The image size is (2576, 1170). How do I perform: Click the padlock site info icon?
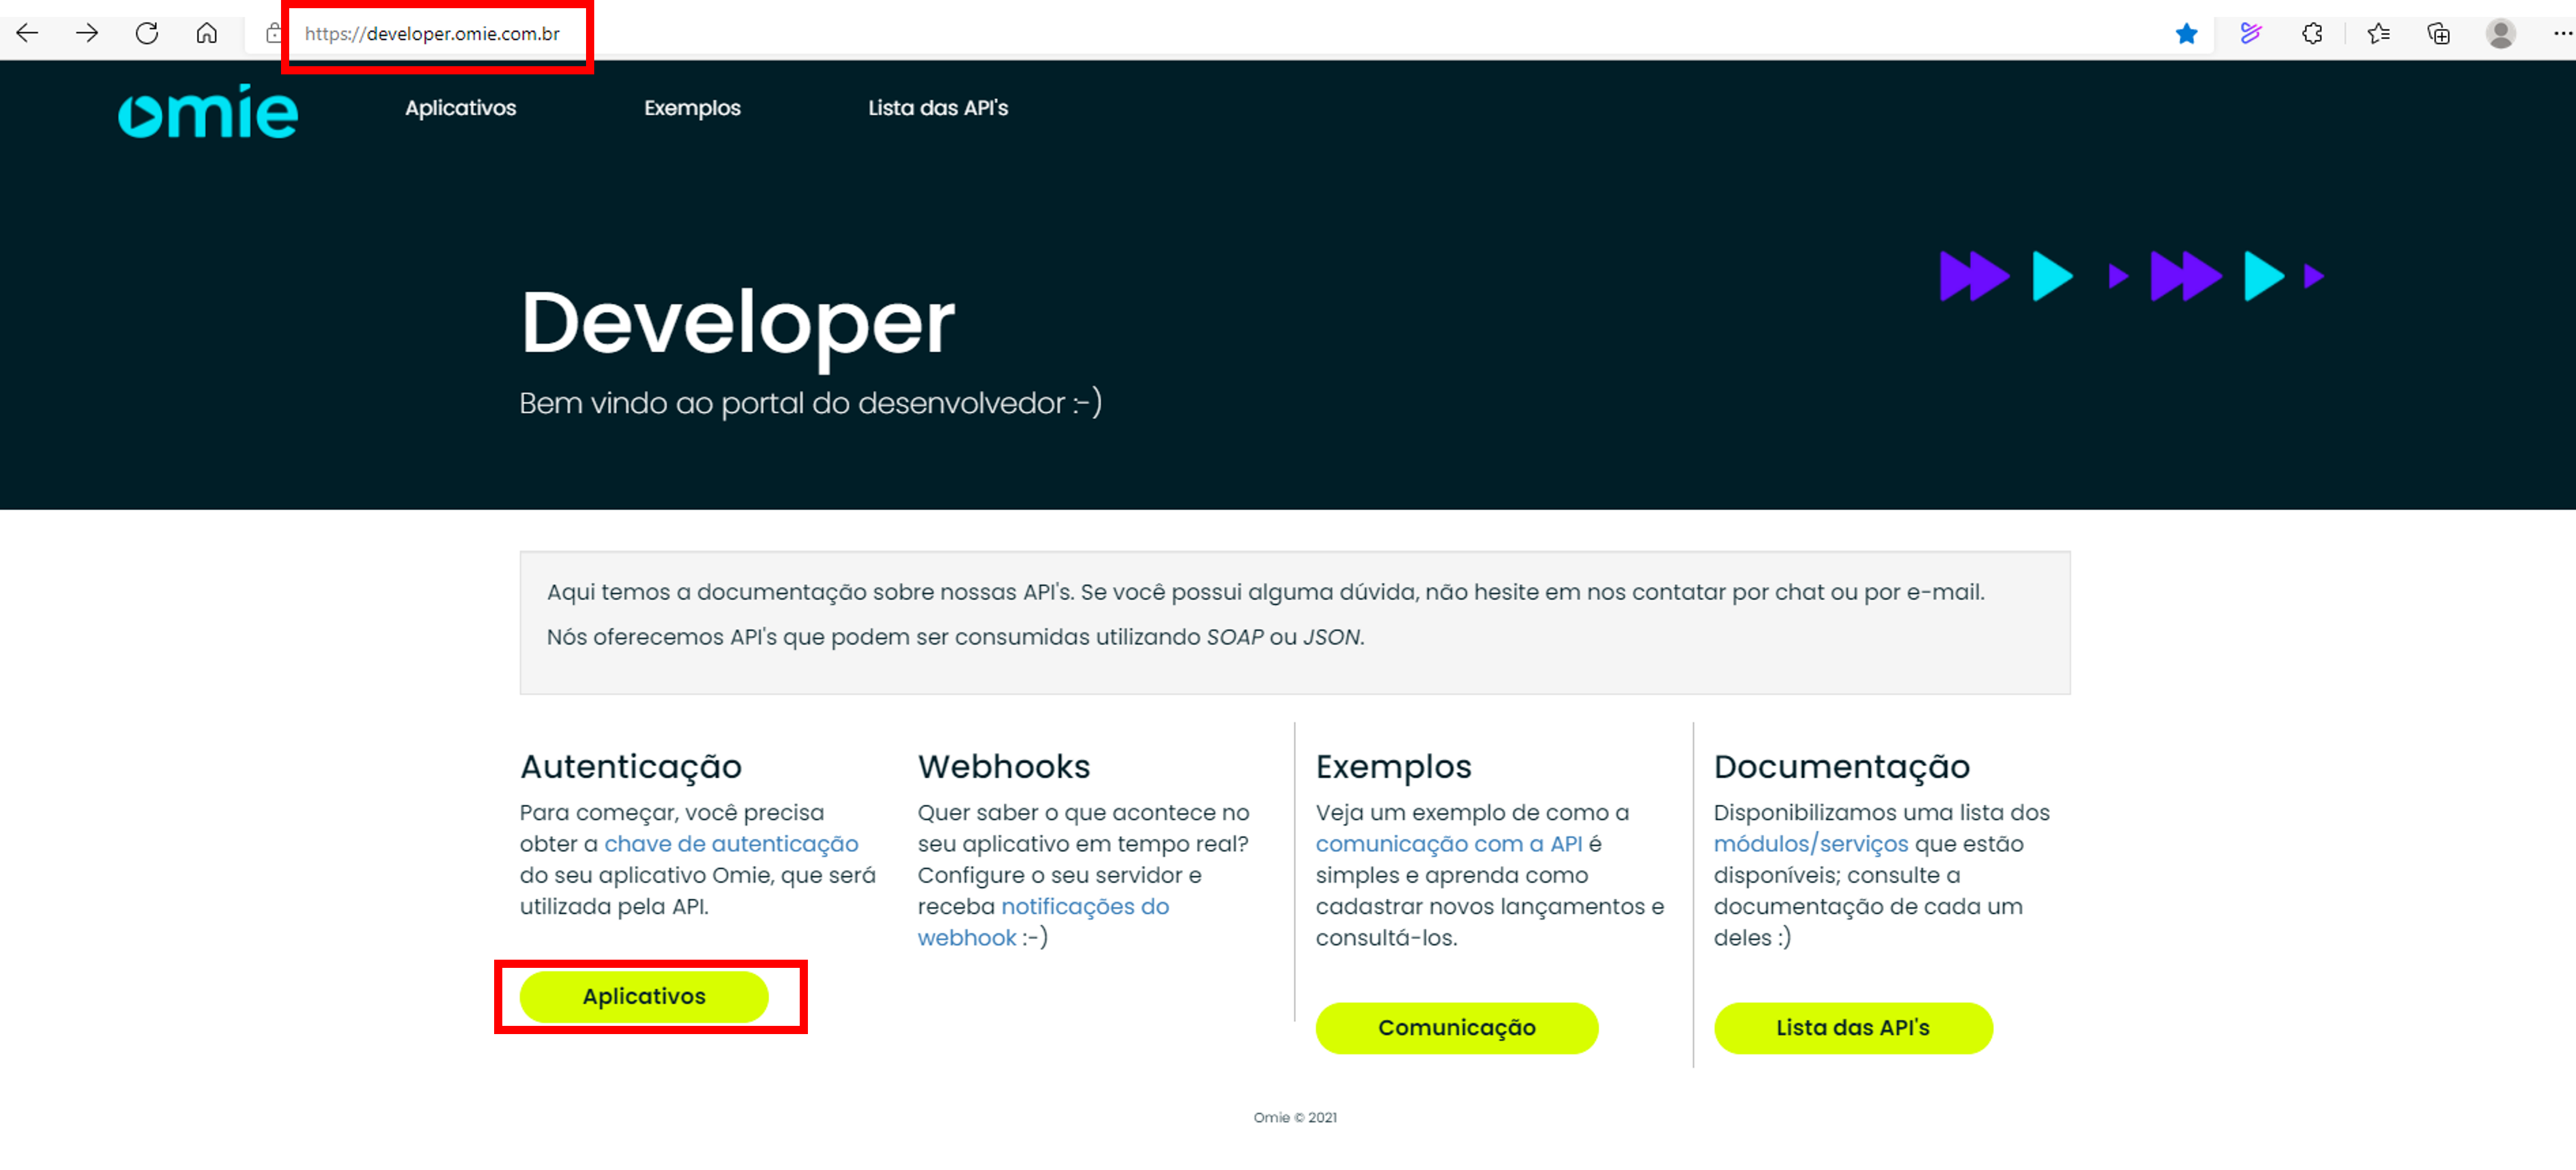click(x=273, y=33)
